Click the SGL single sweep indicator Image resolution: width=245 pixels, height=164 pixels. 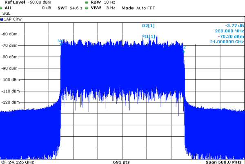click(6, 13)
